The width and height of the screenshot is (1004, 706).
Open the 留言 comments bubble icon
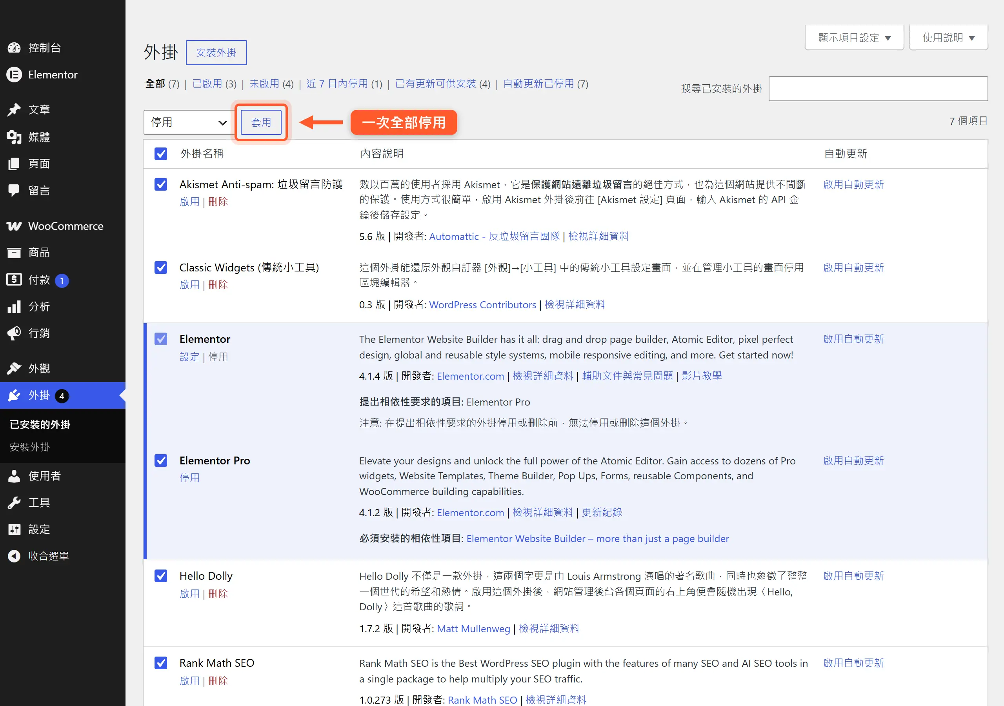point(14,190)
